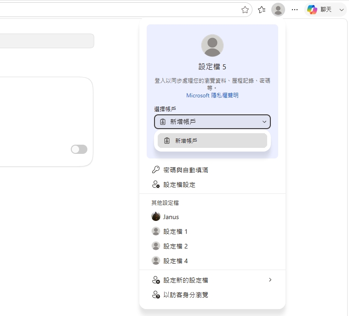
Task: Open 密碼與自動填滿
Action: [212, 170]
